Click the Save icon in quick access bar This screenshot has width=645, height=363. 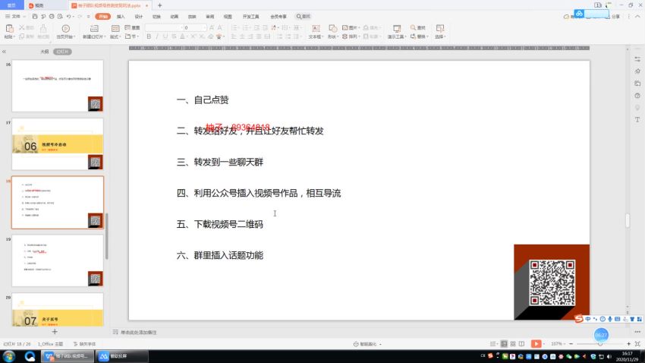coord(35,17)
